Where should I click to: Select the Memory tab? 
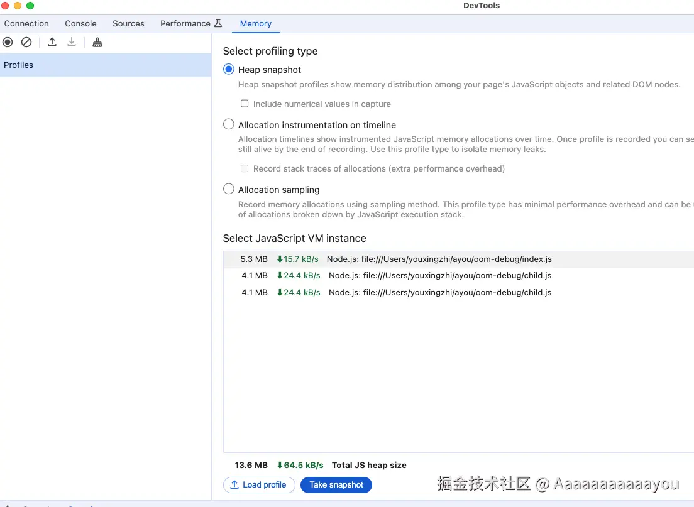(256, 23)
